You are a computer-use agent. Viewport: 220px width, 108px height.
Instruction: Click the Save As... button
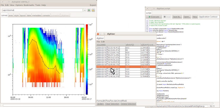click(x=177, y=17)
